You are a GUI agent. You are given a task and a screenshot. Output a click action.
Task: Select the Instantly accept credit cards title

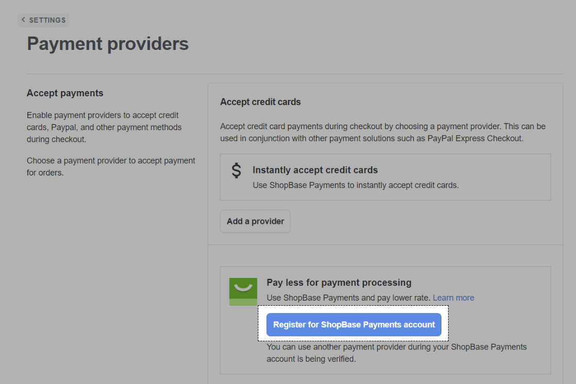(x=315, y=170)
